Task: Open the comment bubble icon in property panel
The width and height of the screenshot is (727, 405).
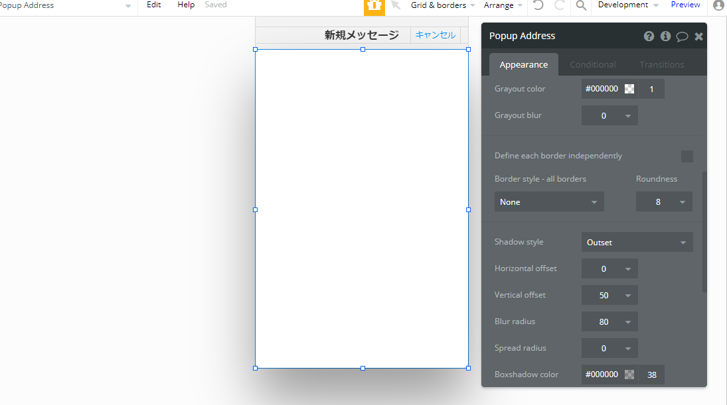Action: 682,36
